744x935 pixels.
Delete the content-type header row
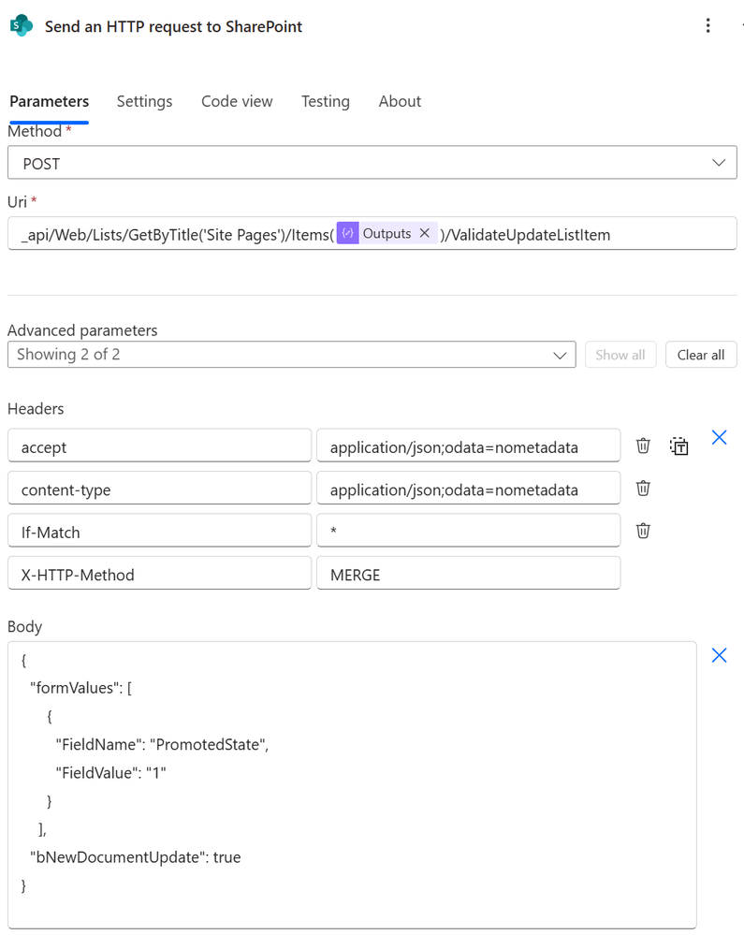(x=643, y=489)
